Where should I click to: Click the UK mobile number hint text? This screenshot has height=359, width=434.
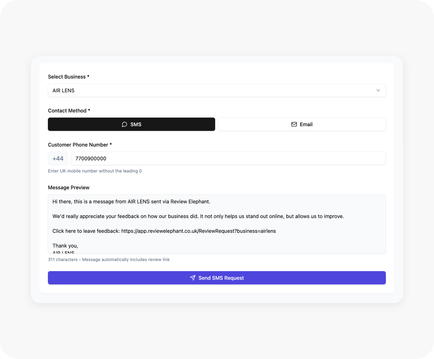coord(95,171)
